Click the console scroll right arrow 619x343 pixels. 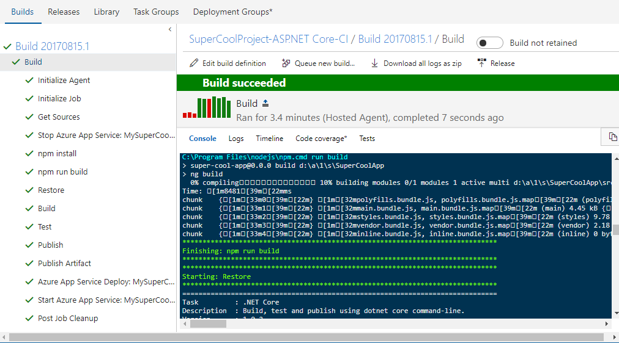[x=607, y=323]
